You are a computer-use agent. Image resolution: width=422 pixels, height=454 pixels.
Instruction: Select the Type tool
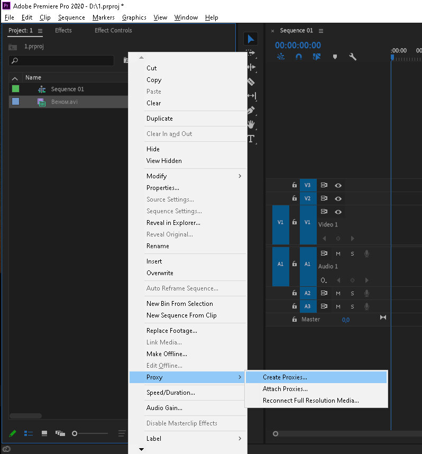point(251,139)
